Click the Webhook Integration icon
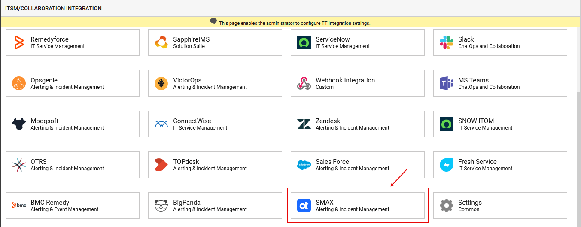 click(304, 83)
